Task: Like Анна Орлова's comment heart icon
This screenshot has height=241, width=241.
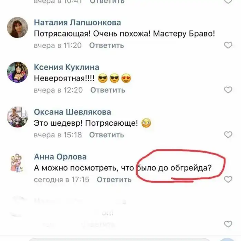Action: click(x=228, y=179)
